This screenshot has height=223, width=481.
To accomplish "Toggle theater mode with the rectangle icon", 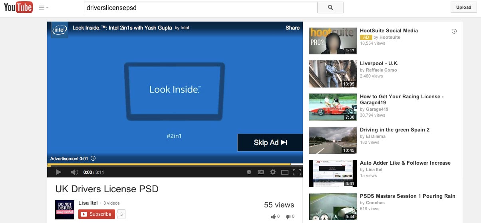I will coord(285,172).
